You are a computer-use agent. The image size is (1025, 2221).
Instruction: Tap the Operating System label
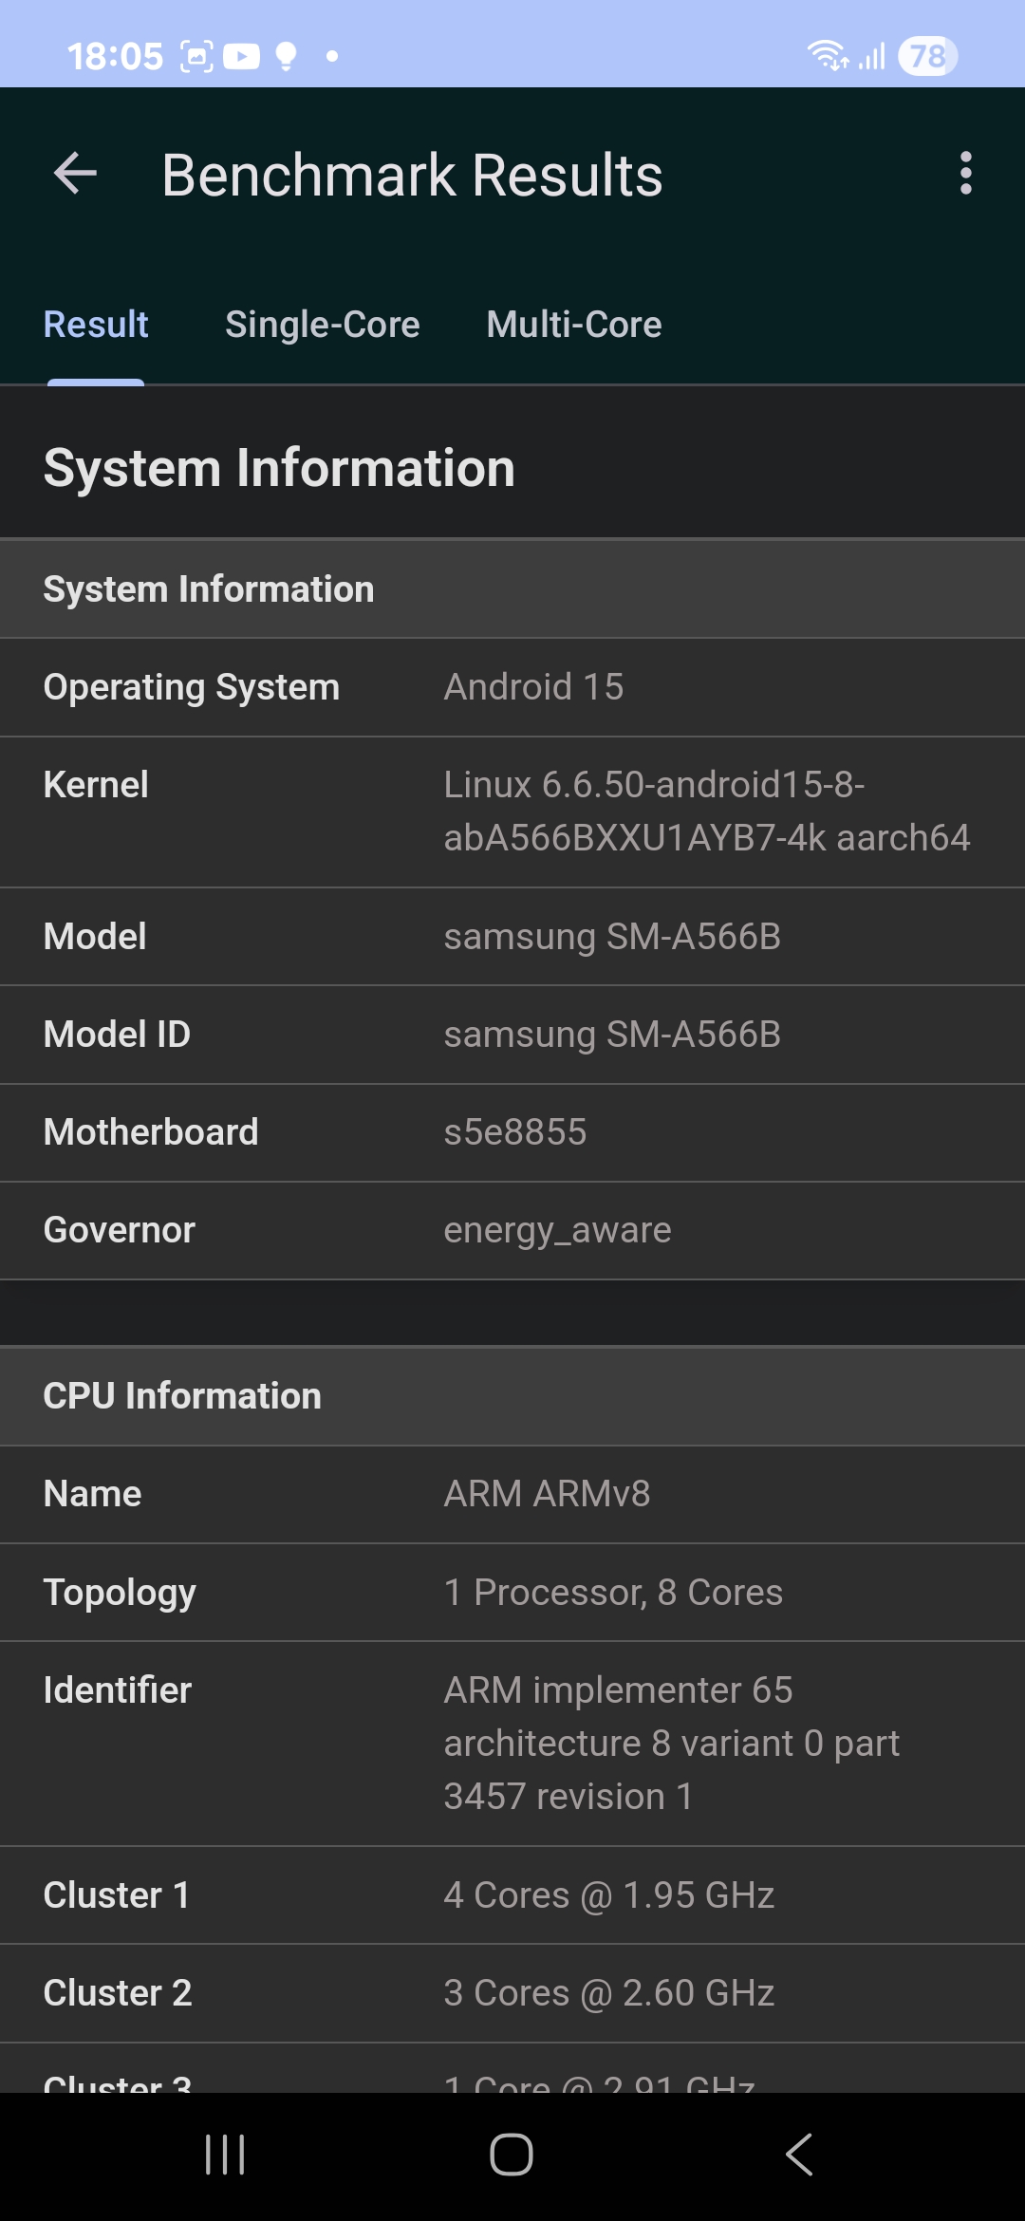(x=192, y=687)
